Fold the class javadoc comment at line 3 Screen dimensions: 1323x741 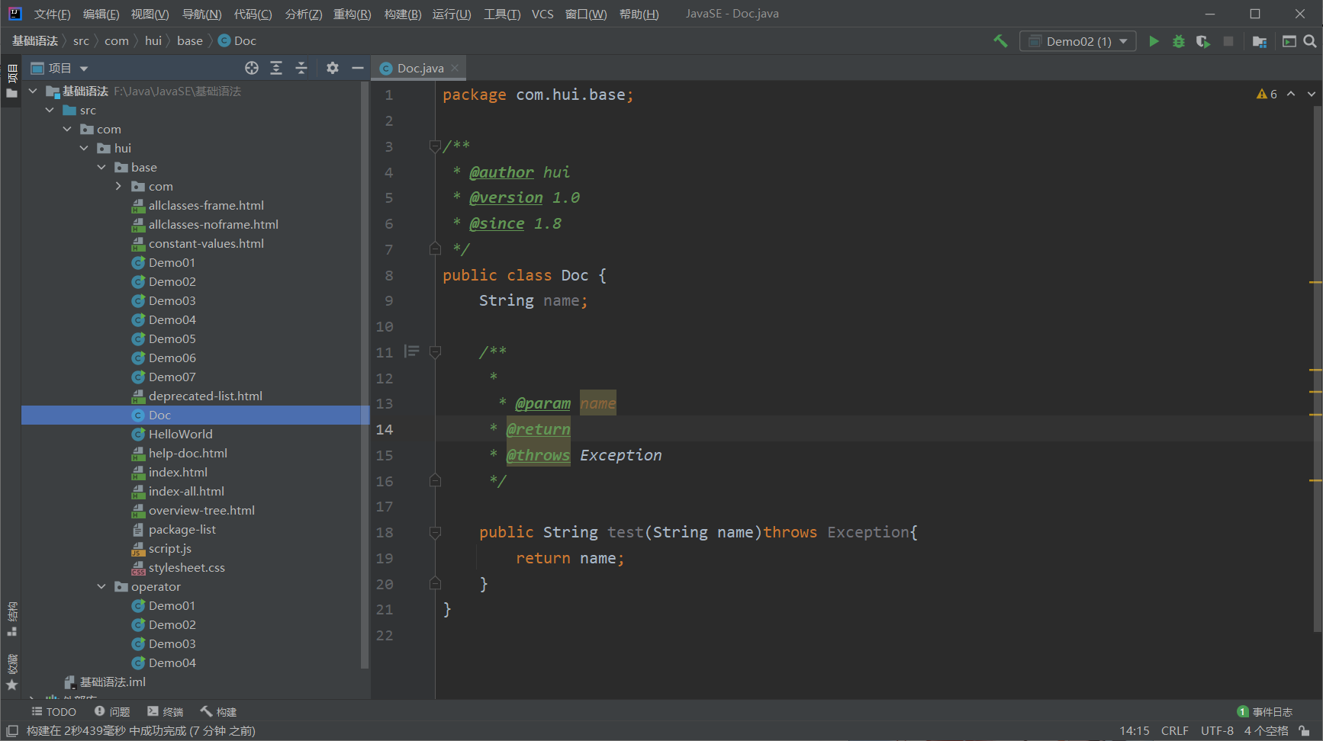click(x=435, y=146)
